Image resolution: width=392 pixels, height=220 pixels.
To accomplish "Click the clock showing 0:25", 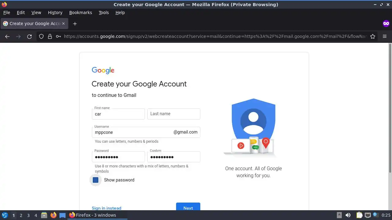I will pos(386,215).
